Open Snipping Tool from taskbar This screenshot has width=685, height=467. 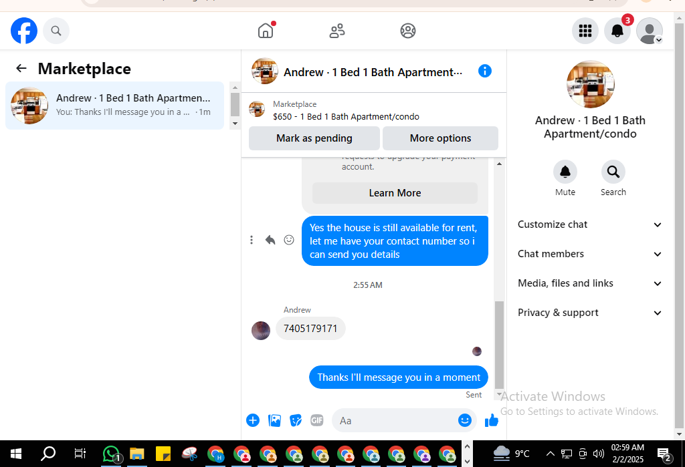189,454
